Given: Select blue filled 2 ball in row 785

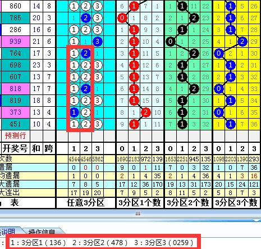Looking at the screenshot, I should (x=86, y=18).
